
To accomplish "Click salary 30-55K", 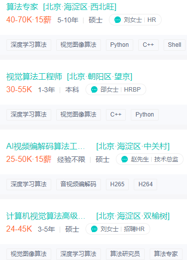I will (x=19, y=90).
